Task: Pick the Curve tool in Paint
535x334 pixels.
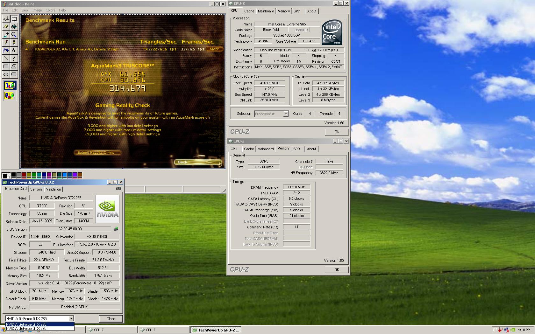Action: pos(14,59)
